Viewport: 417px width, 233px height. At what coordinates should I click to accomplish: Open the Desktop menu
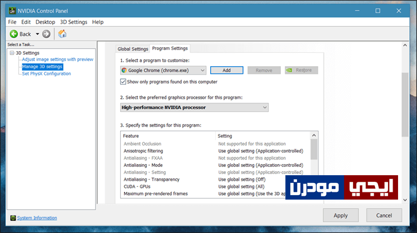point(45,22)
